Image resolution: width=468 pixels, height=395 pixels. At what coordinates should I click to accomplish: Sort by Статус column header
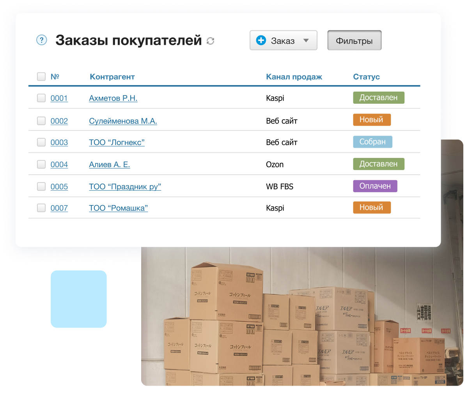pos(366,77)
